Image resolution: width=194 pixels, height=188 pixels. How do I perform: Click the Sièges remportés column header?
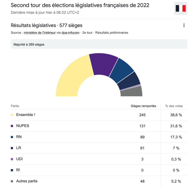(x=143, y=106)
